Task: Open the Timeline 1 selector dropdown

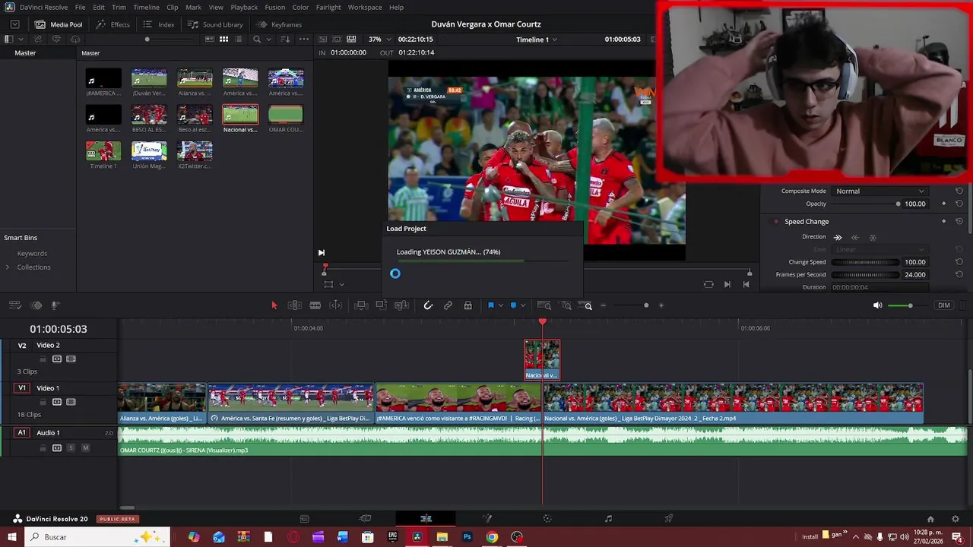Action: pos(536,39)
